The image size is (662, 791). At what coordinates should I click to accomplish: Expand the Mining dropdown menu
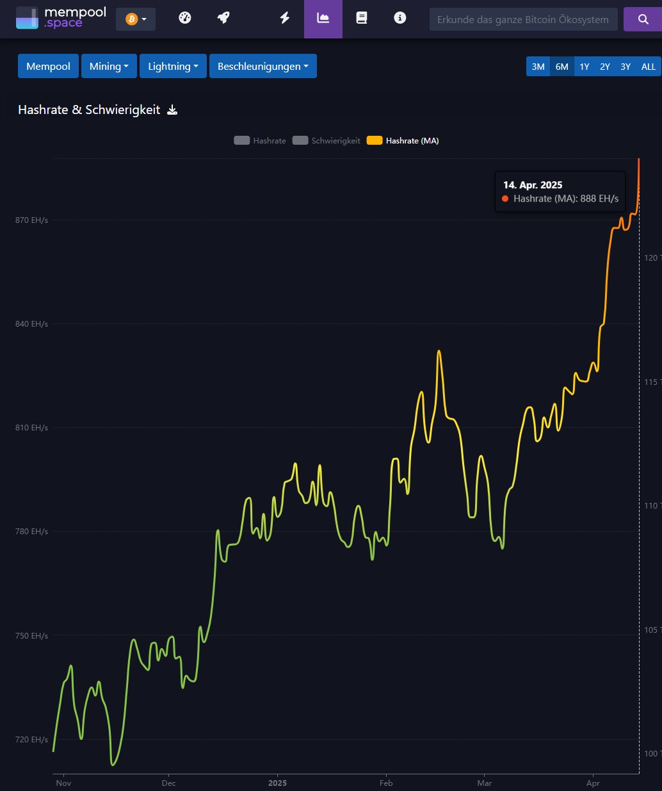[x=109, y=66]
